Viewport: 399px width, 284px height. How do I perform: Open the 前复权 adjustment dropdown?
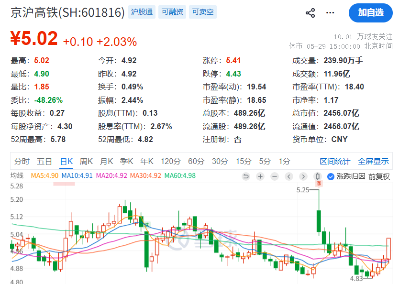click(x=378, y=176)
